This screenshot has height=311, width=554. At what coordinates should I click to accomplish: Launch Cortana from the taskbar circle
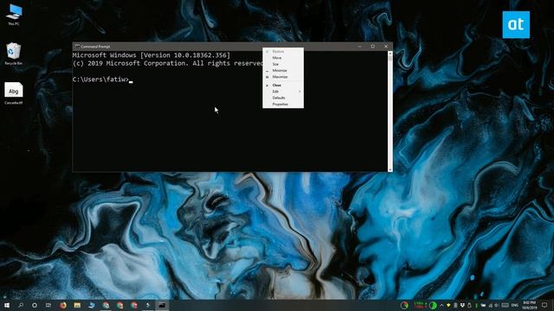35,305
